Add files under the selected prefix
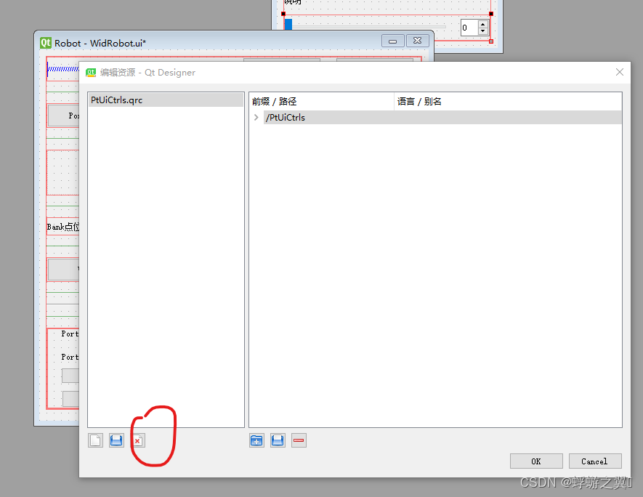 pos(277,440)
